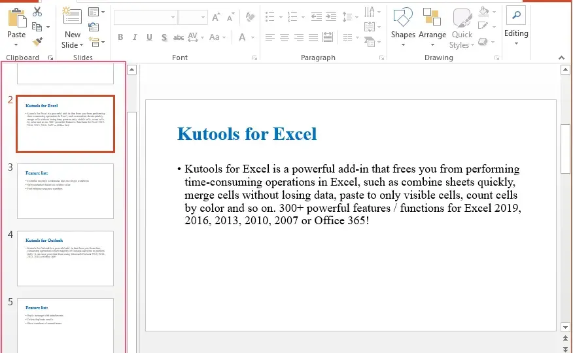The height and width of the screenshot is (353, 573).
Task: Click the Paste clipboard icon
Action: click(x=17, y=18)
